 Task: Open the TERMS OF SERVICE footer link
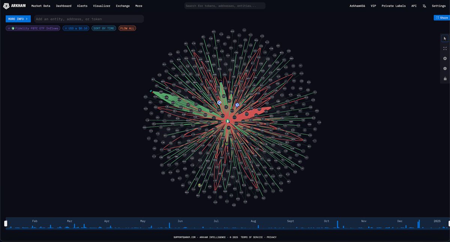point(252,237)
